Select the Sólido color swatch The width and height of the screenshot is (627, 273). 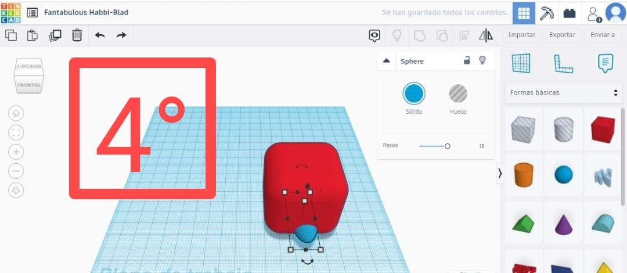(414, 94)
